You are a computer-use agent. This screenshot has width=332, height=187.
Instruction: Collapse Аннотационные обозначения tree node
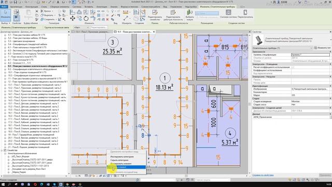point(5,153)
